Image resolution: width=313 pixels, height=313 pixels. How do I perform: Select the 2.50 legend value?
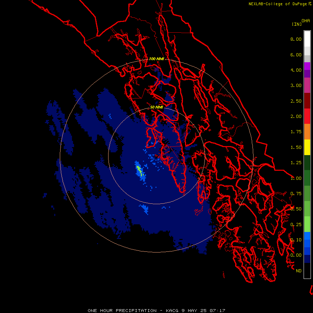click(296, 101)
